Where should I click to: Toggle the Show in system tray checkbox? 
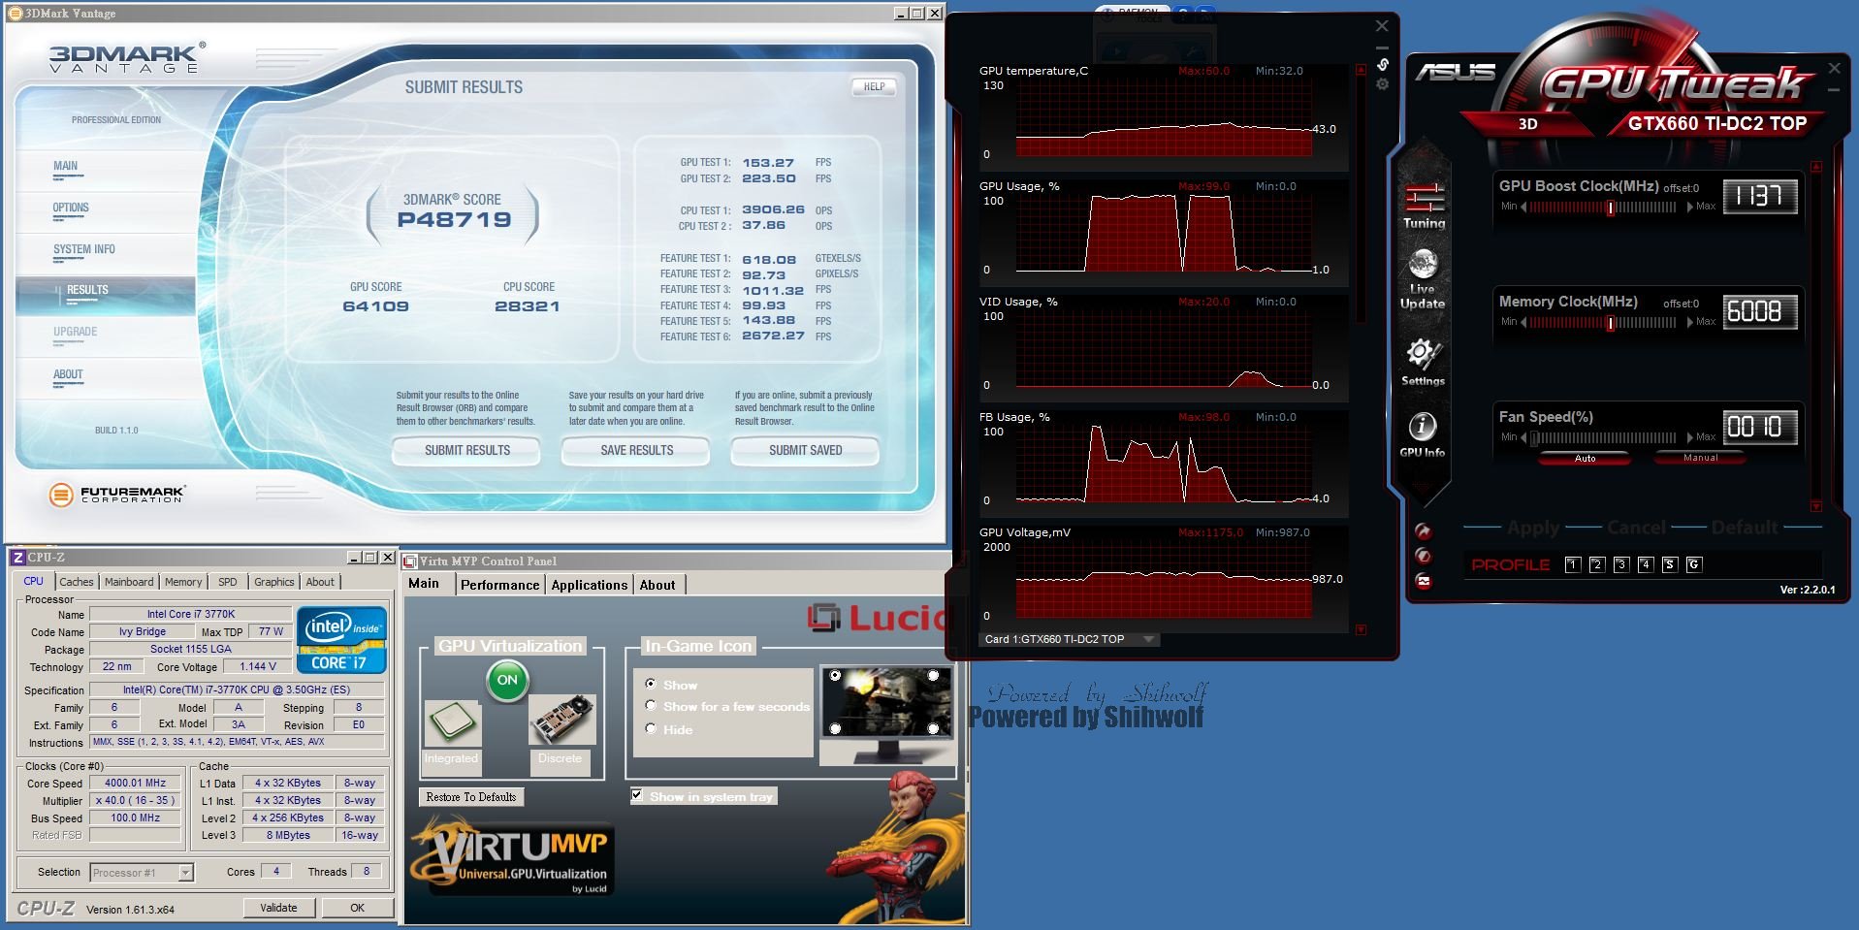[637, 795]
